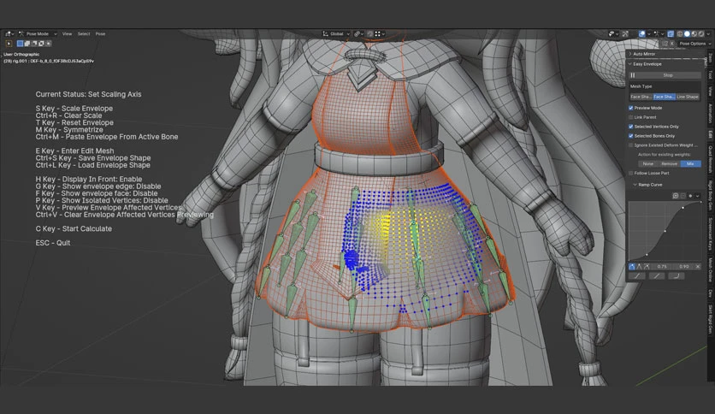715x414 pixels.
Task: Enable the Follow Loose Part checkbox
Action: tap(631, 174)
